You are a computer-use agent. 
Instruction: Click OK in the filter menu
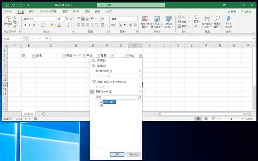pos(117,155)
